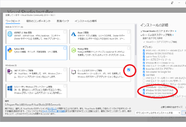This screenshot has height=127, width=186.
Task: Check the .NET デスクトップ開発 workload checkbox
Action: pyautogui.click(x=65, y=70)
